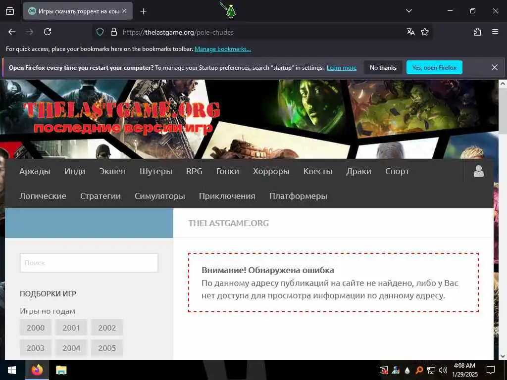The height and width of the screenshot is (380, 507).
Task: Open a new tab with plus button
Action: point(143,11)
